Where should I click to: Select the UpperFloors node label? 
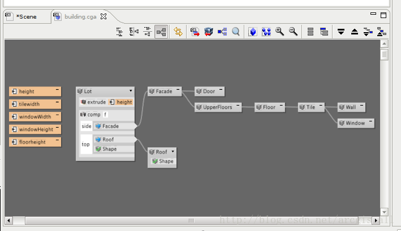pyautogui.click(x=218, y=107)
